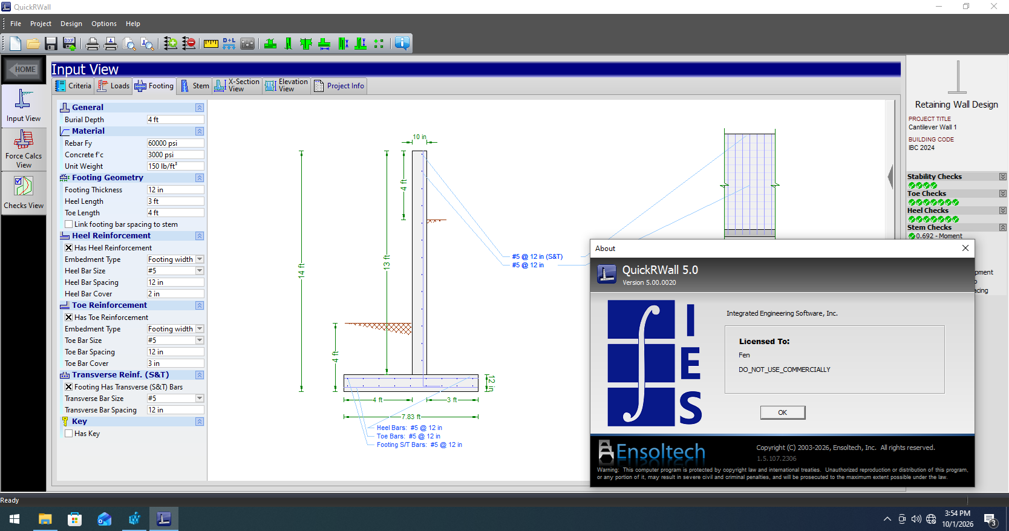The height and width of the screenshot is (531, 1009).
Task: Uncheck Has Heel Reinforcement
Action: (68, 248)
